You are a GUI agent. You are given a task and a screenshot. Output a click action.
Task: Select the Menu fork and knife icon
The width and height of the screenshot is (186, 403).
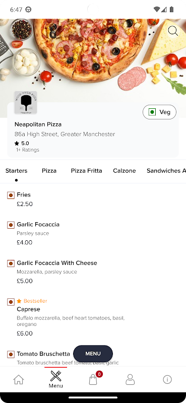(55, 376)
